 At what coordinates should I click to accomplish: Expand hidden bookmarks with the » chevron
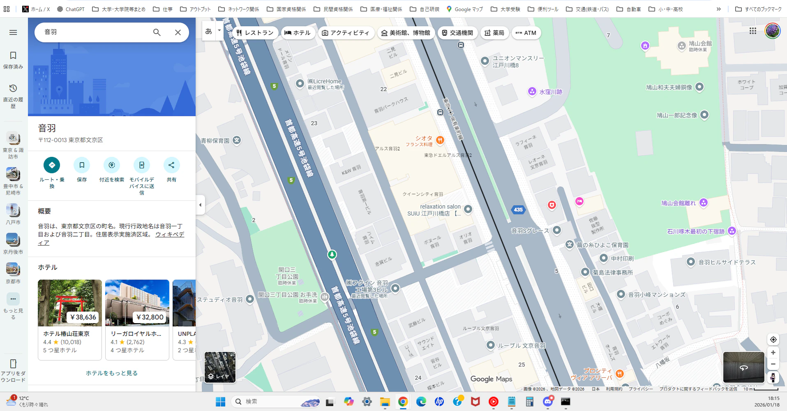point(718,9)
